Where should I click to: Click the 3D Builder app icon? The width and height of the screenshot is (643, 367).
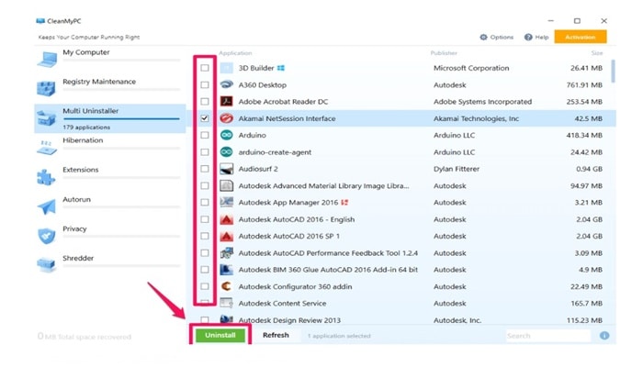[226, 68]
